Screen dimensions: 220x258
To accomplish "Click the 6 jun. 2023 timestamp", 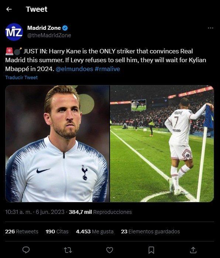I will coord(50,212).
